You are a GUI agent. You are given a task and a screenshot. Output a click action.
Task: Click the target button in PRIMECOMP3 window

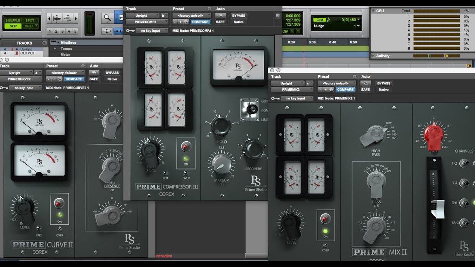[278, 16]
